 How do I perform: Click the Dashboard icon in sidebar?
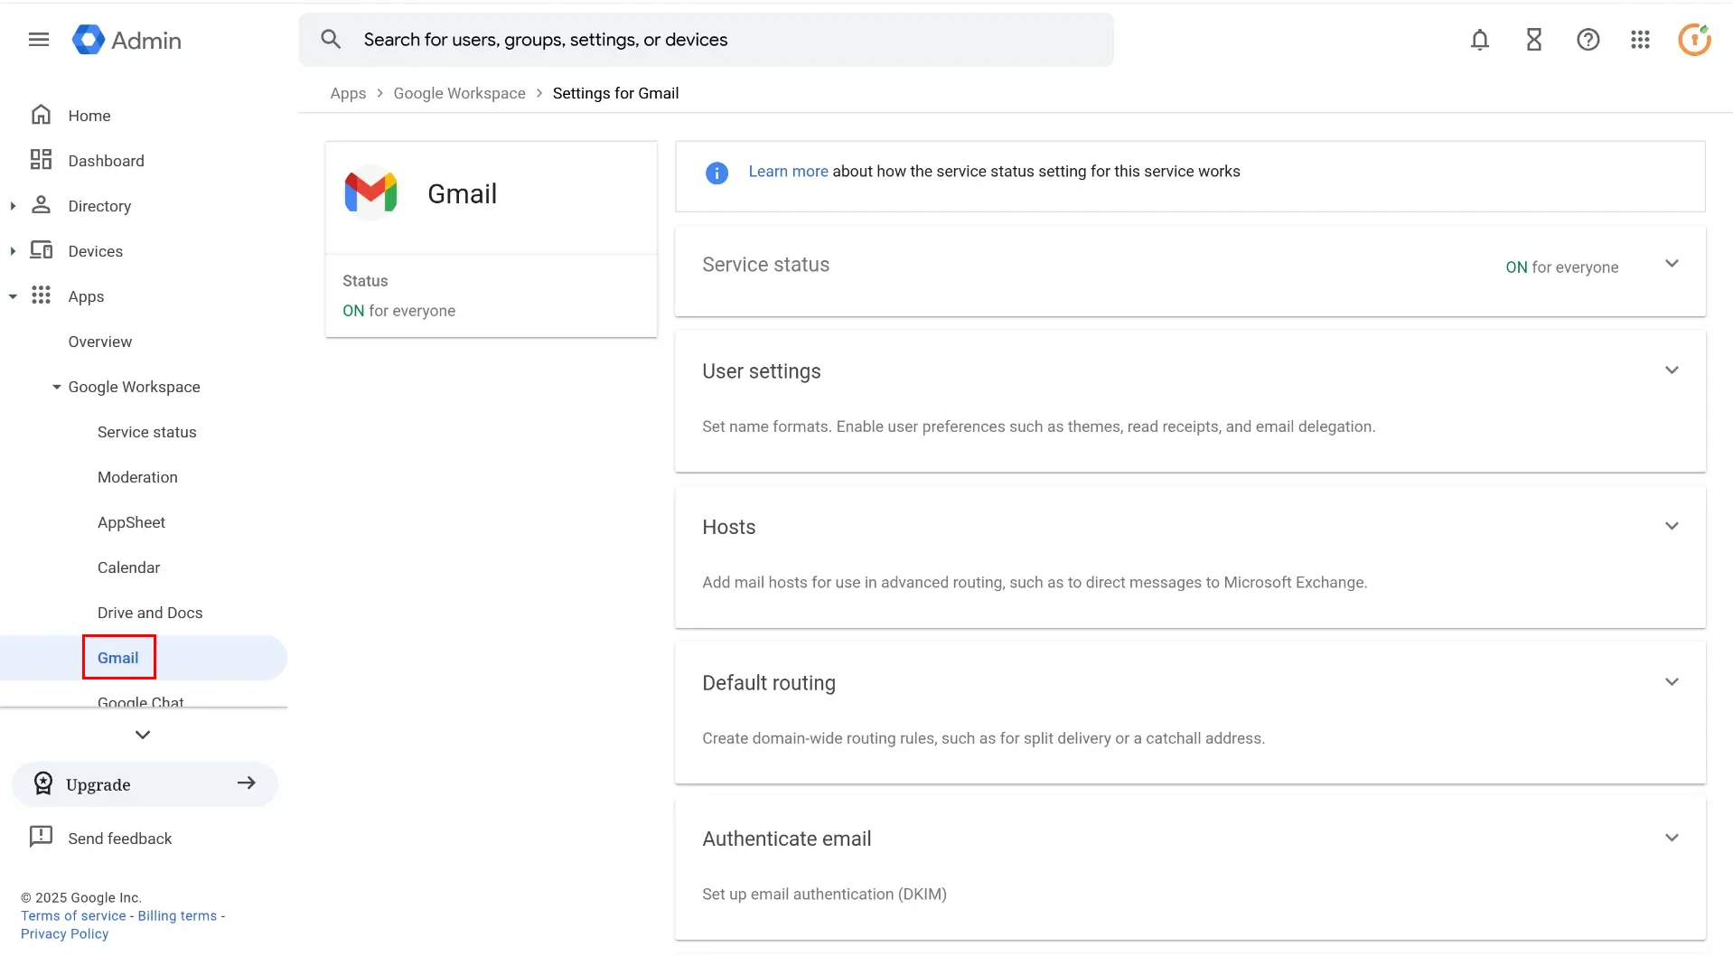(x=41, y=160)
